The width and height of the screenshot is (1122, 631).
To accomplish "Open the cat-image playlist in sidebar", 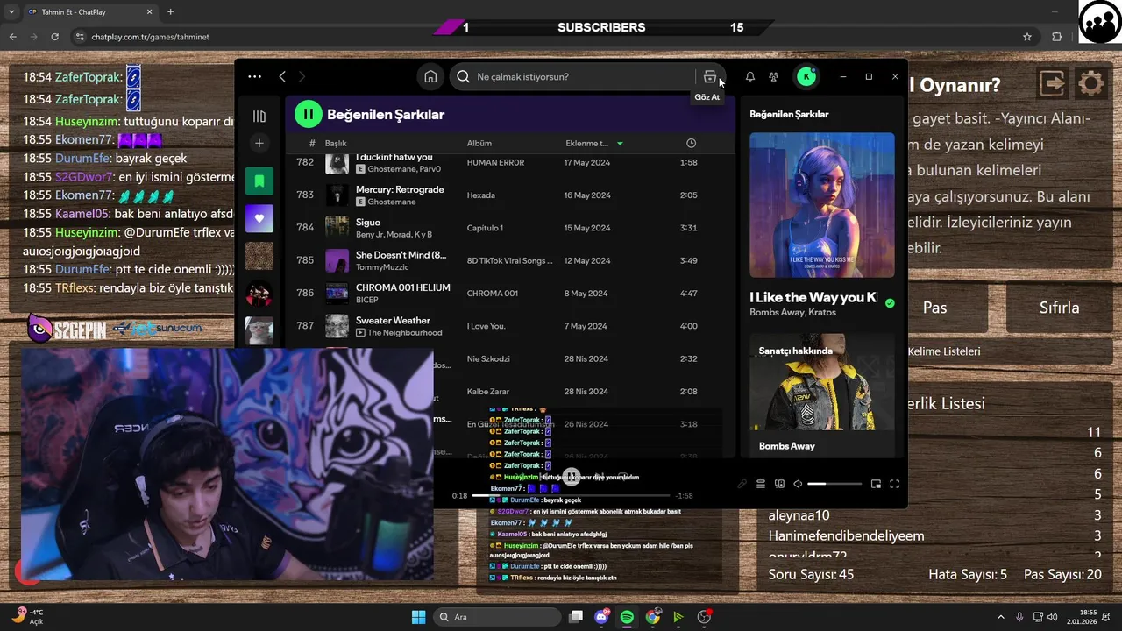I will pyautogui.click(x=259, y=330).
